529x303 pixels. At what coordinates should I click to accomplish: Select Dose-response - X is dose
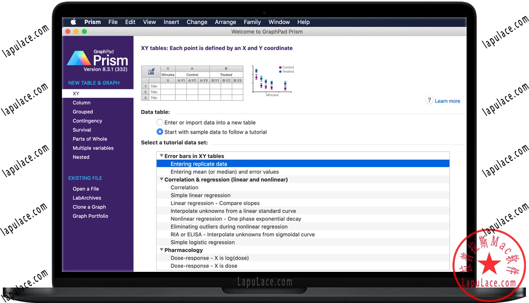click(x=303, y=266)
